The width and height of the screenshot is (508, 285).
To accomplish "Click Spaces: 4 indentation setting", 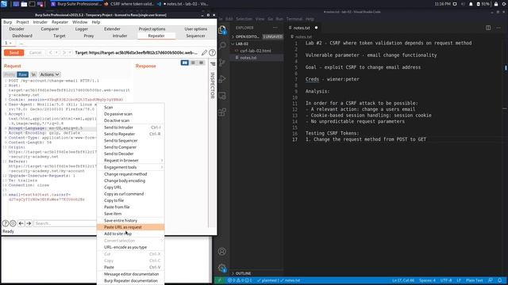I will click(427, 280).
